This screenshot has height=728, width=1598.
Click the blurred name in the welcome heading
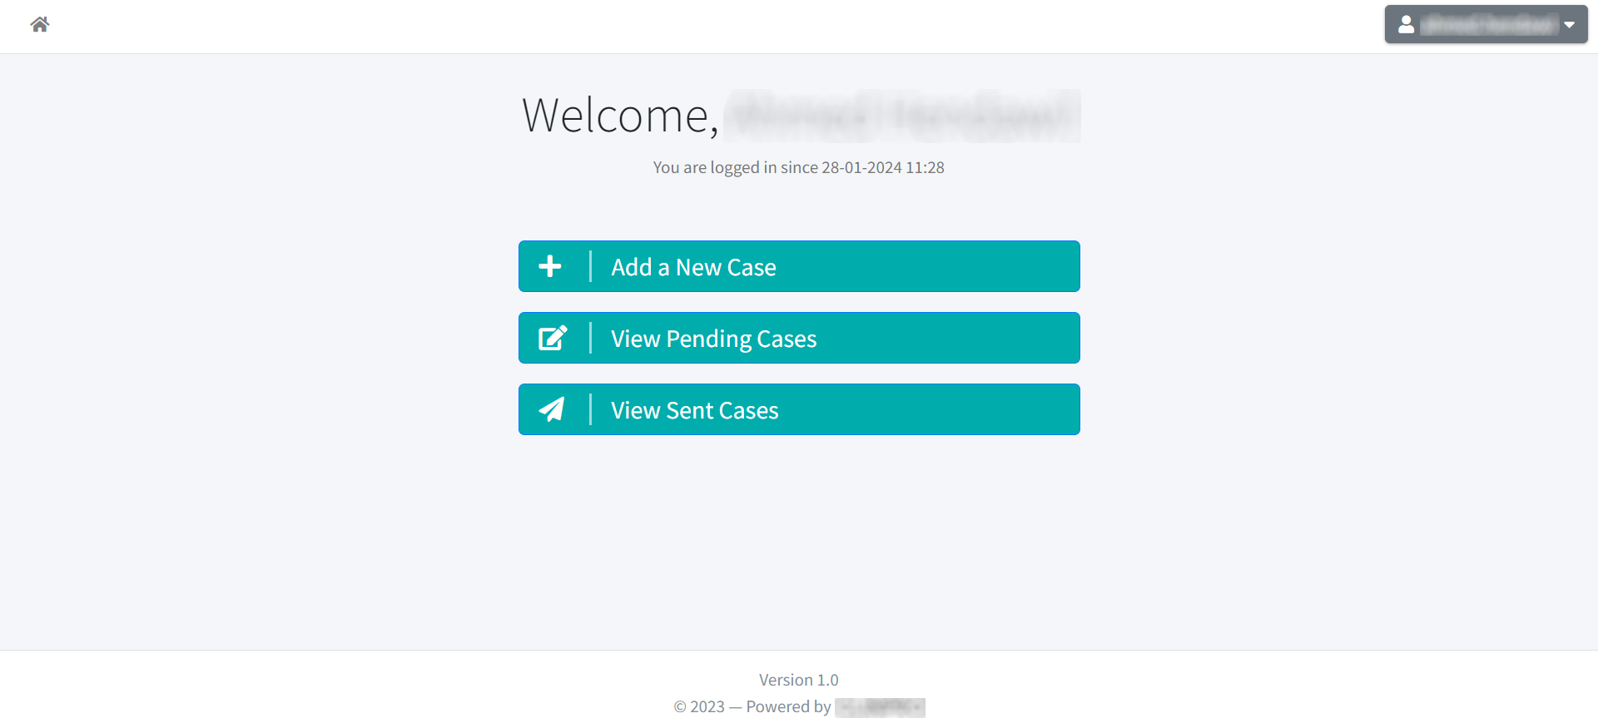[x=901, y=116]
